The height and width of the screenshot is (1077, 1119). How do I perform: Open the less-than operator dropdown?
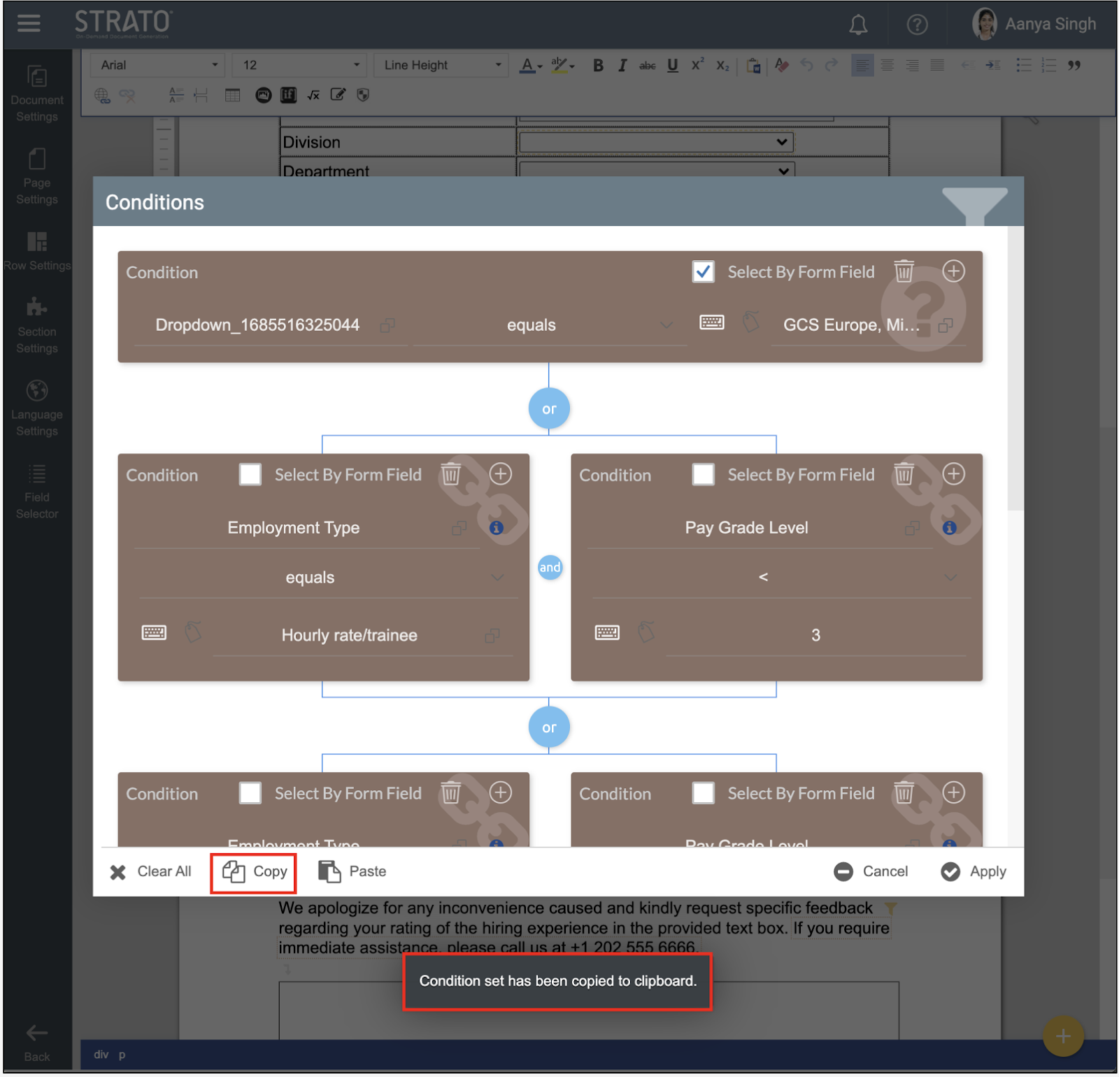tap(950, 578)
